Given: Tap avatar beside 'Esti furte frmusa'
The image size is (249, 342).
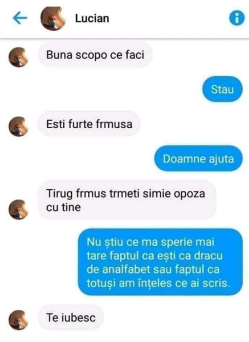Looking at the screenshot, I should (x=18, y=126).
